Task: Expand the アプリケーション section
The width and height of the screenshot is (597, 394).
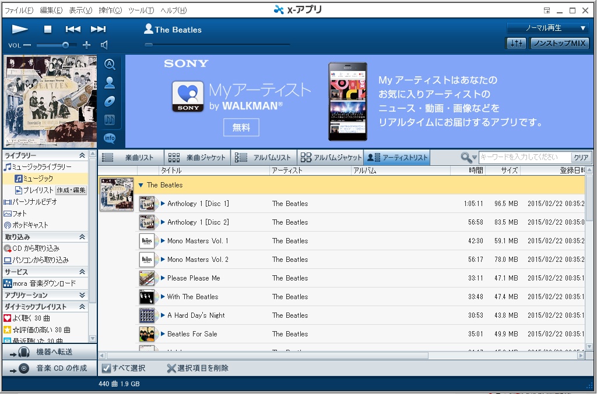Action: pos(82,295)
